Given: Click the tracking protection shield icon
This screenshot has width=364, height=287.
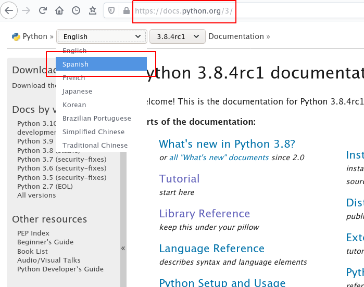Looking at the screenshot, I should pyautogui.click(x=111, y=10).
